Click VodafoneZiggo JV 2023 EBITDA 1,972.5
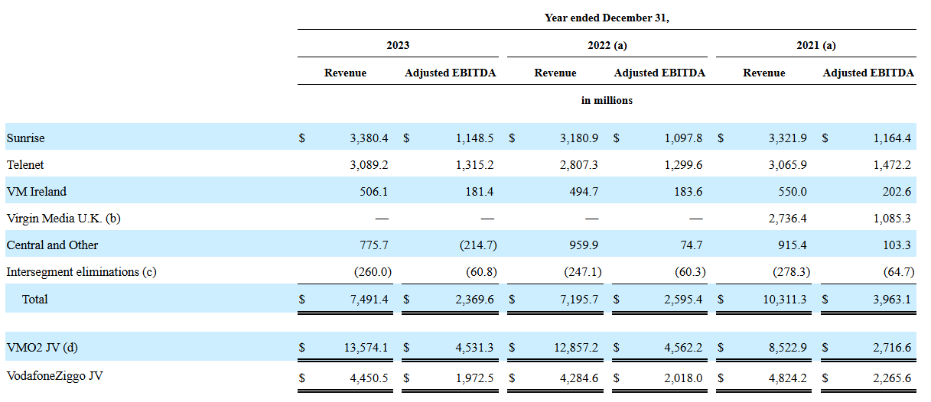The height and width of the screenshot is (402, 931). [474, 377]
